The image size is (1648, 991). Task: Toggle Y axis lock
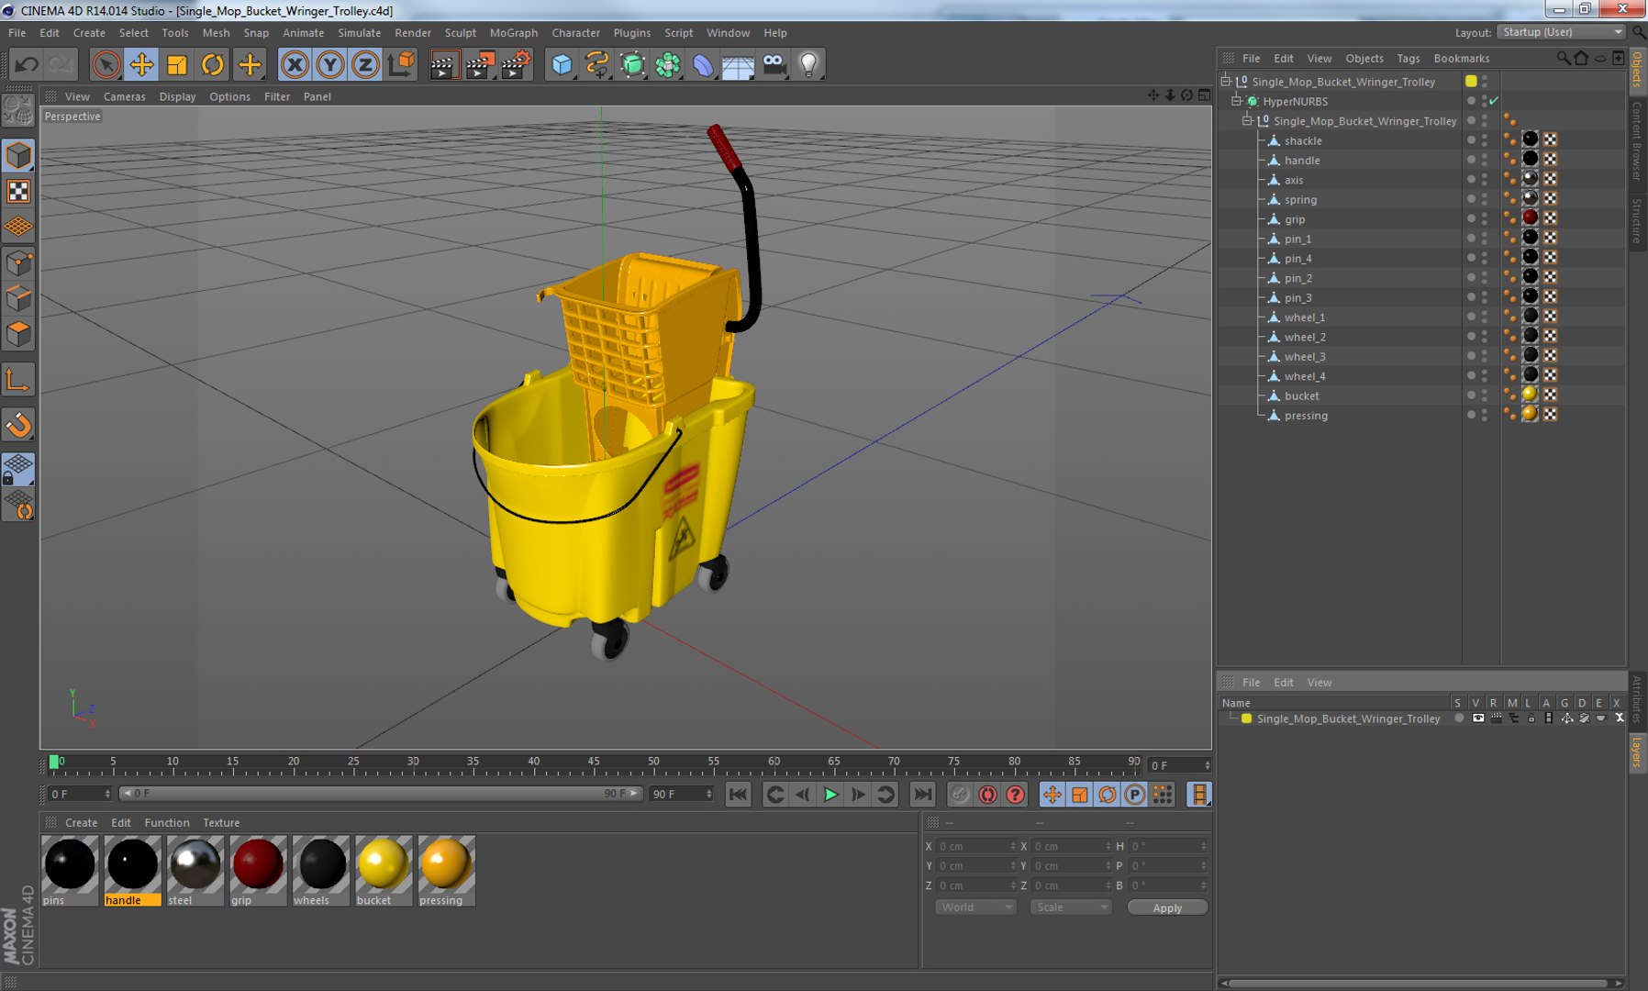click(329, 64)
